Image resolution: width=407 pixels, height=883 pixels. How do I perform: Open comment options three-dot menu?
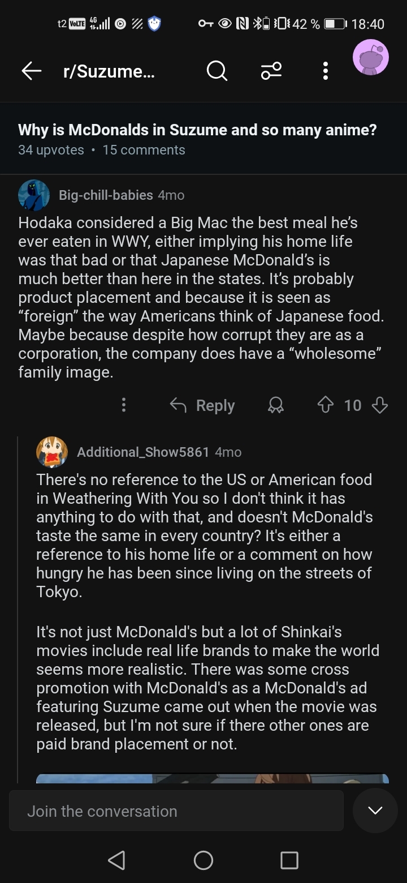(x=124, y=405)
